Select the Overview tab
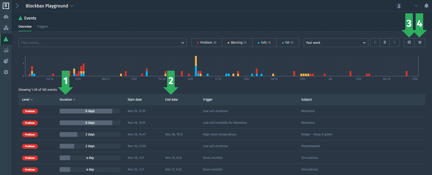The width and height of the screenshot is (432, 175). coord(25,26)
